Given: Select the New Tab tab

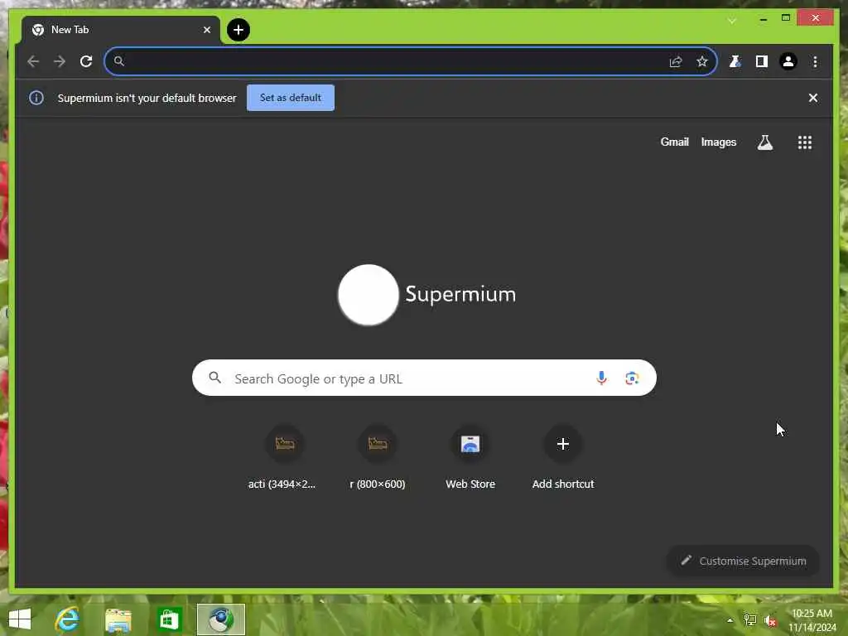Looking at the screenshot, I should point(121,30).
